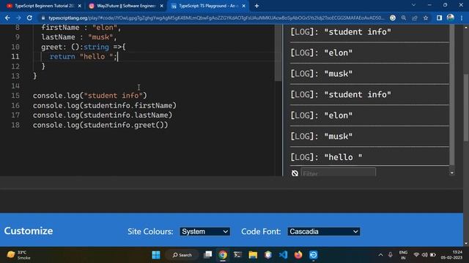This screenshot has height=263, width=469.
Task: Go forward with the browser forward arrow
Action: pyautogui.click(x=18, y=18)
